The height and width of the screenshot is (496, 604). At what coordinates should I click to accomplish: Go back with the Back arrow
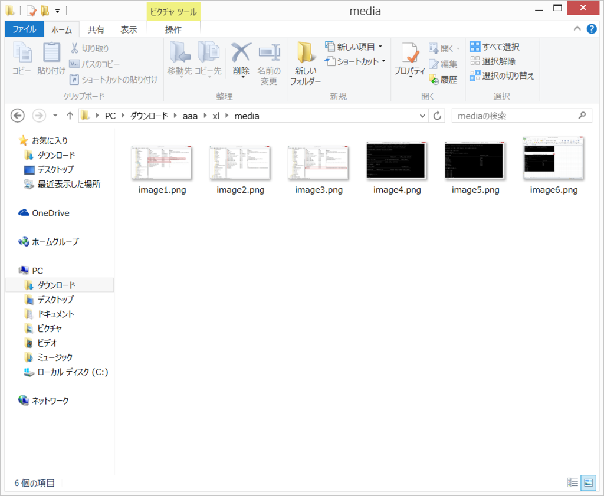(x=17, y=116)
